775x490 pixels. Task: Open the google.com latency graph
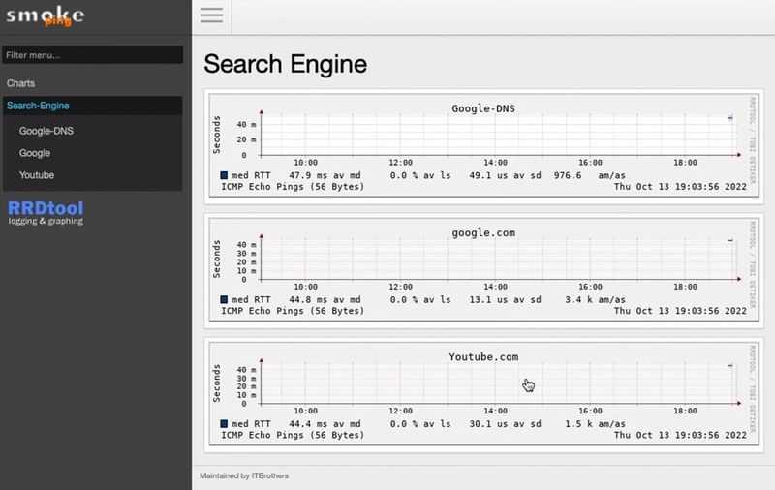click(x=483, y=270)
